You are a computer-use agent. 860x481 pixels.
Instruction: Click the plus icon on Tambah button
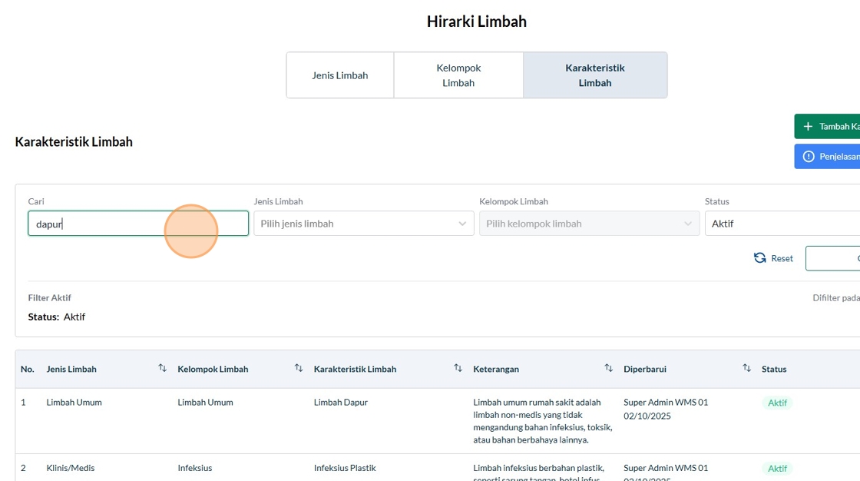click(808, 127)
